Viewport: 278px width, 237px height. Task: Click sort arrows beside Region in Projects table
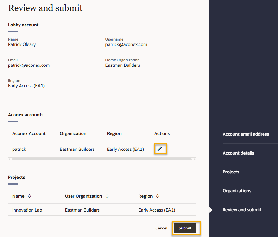coord(158,196)
